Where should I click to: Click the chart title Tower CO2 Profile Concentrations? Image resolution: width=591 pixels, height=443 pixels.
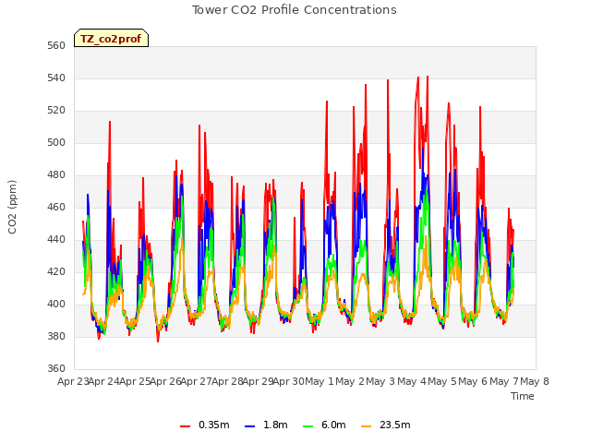294,10
